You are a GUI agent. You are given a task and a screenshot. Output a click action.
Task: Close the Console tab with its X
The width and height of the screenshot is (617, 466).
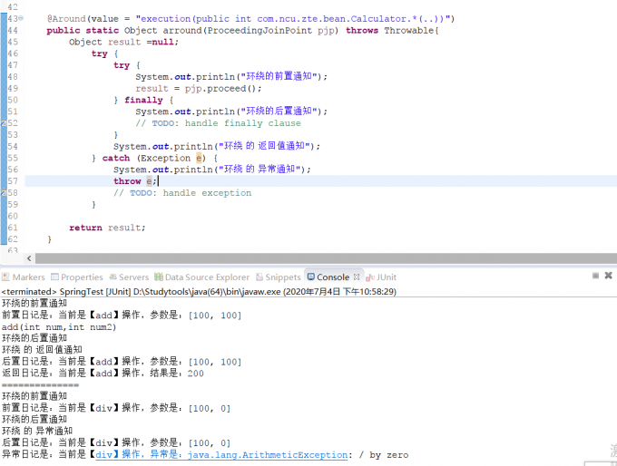click(x=357, y=277)
